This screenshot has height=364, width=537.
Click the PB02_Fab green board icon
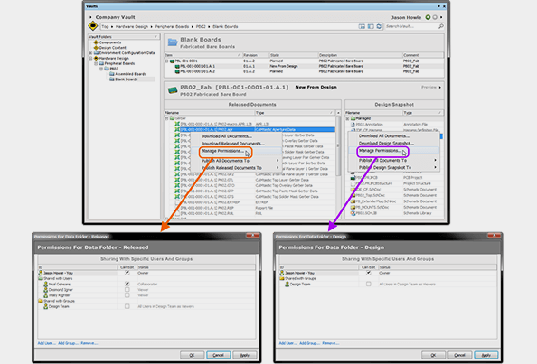click(173, 90)
